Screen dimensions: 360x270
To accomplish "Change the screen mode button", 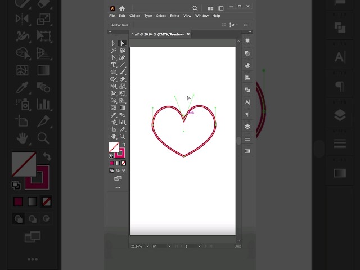I will (118, 178).
